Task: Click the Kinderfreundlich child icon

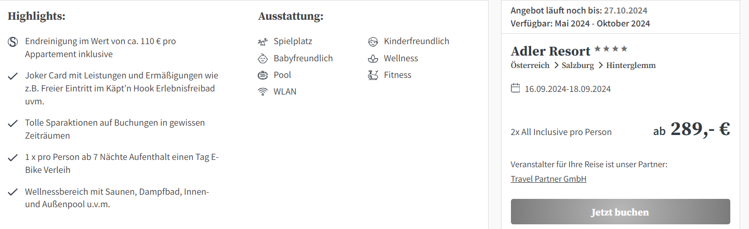Action: (x=373, y=42)
